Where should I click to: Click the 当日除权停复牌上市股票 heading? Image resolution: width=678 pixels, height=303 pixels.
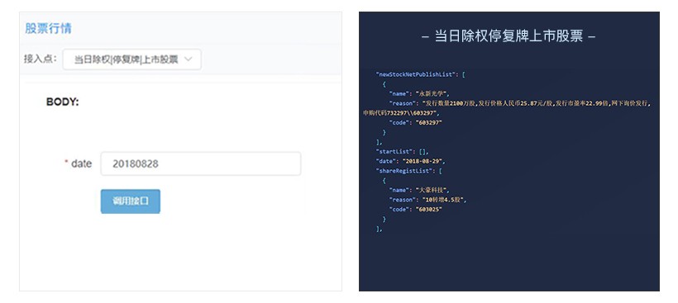coord(508,36)
